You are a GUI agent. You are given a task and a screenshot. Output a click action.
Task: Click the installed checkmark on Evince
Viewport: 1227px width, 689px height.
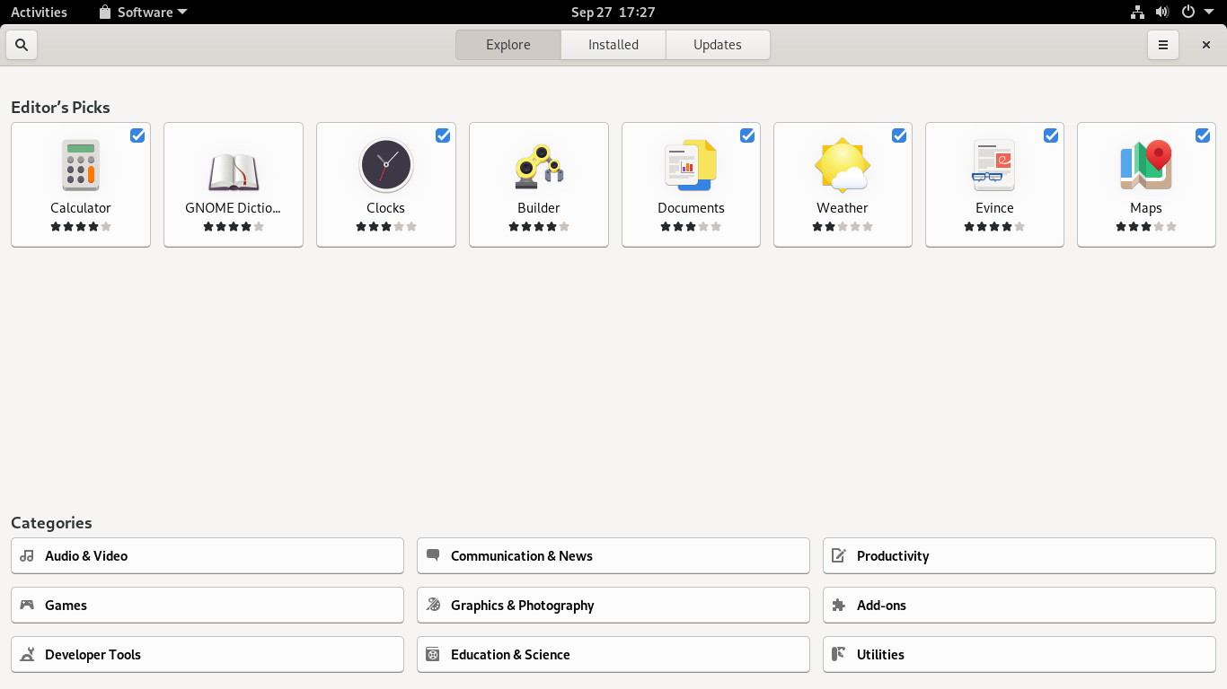pos(1051,135)
